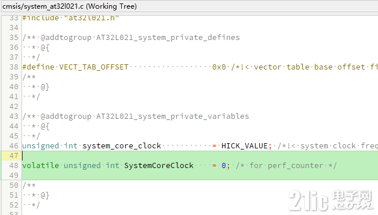Select line number 47 in the gutter

(x=14, y=156)
